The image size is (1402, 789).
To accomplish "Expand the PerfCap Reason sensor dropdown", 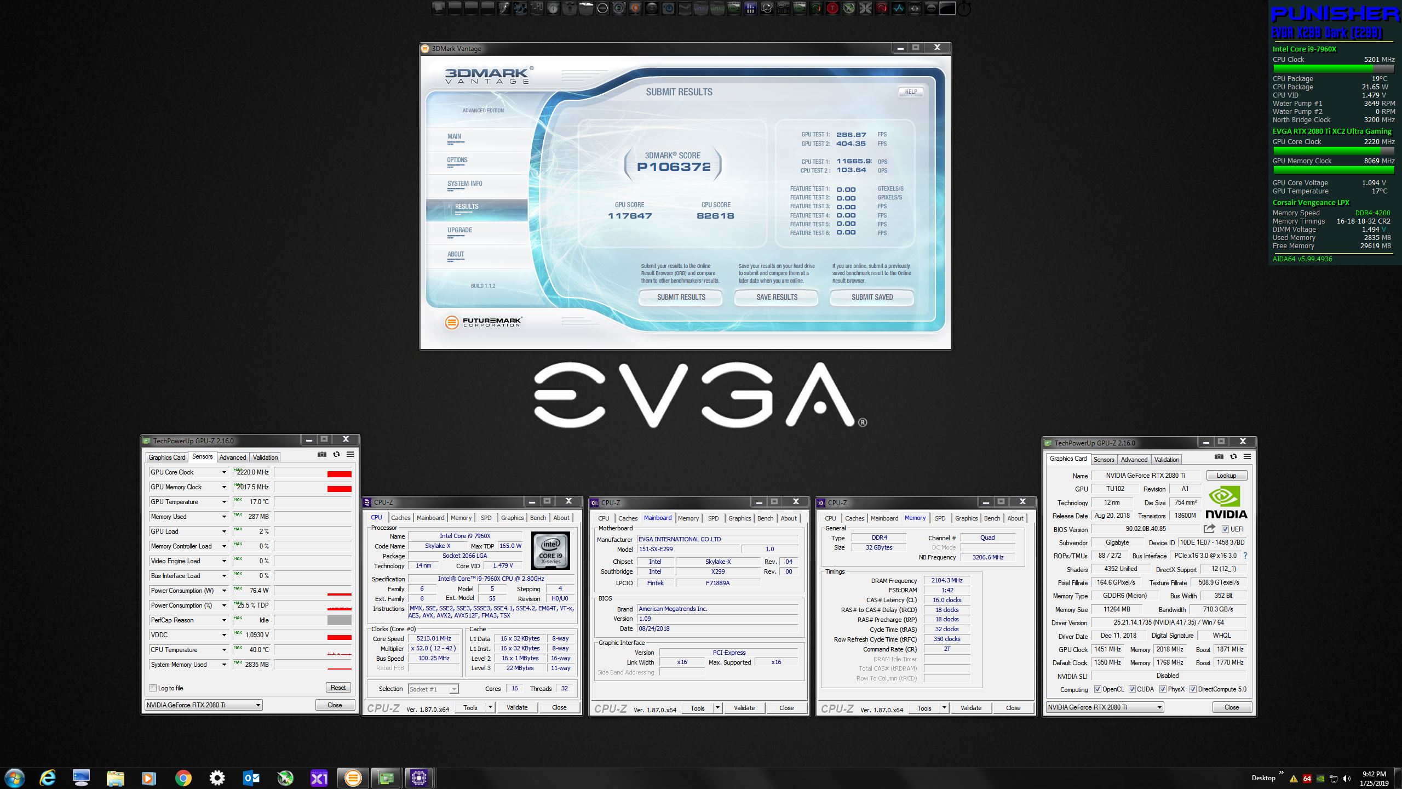I will [223, 620].
